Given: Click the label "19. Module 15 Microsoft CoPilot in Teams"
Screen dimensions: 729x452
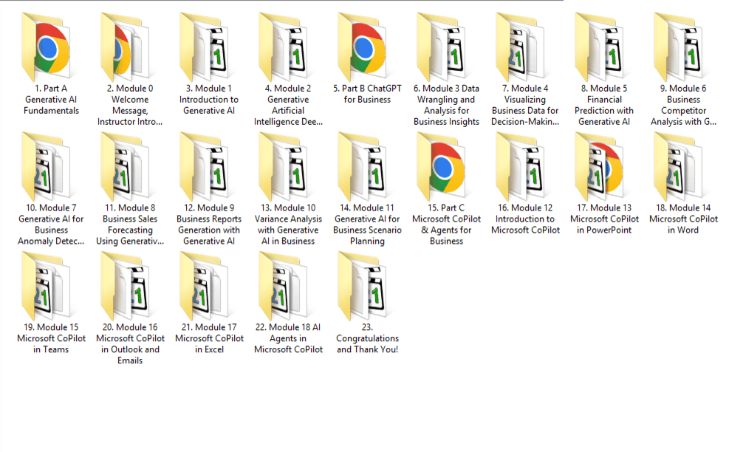Looking at the screenshot, I should click(51, 338).
